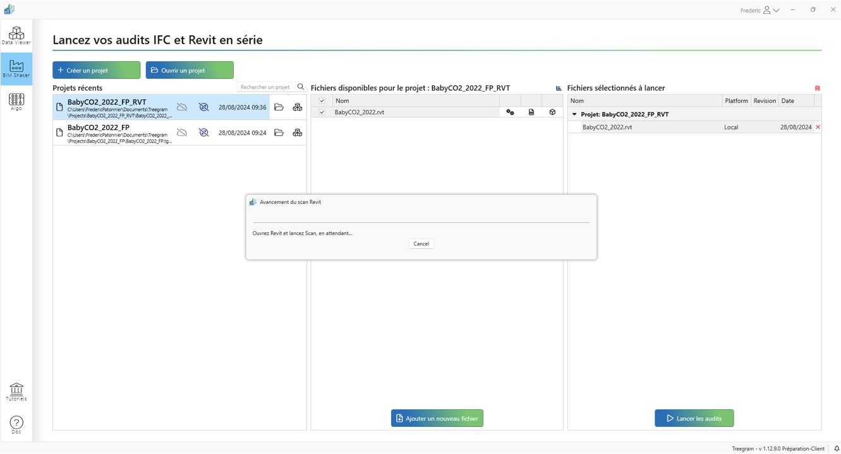Uncheck the BabyCO2_2022.rvt file checkbox
Screen dimensions: 841x454
coord(322,112)
